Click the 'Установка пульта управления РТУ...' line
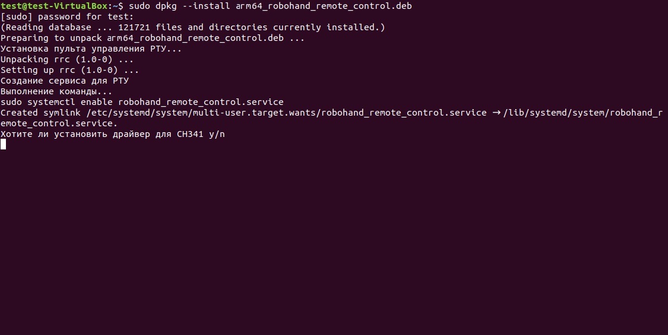 [91, 49]
